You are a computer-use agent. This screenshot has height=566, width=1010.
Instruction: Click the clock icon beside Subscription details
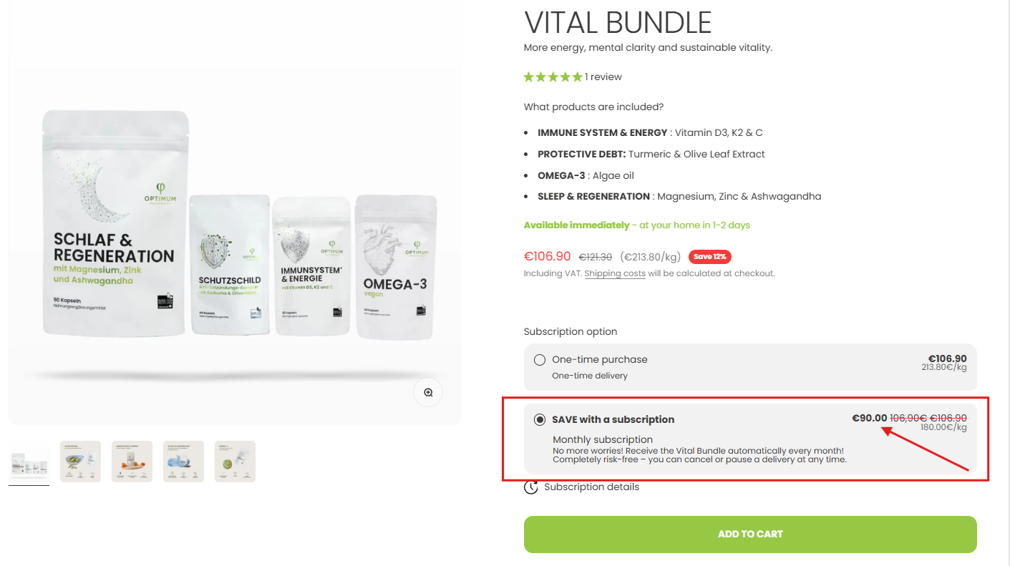531,487
